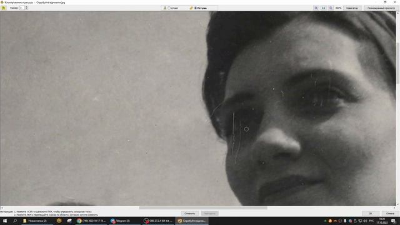Click the Отменить (Undo) button
This screenshot has width=400, height=225.
pos(190,213)
